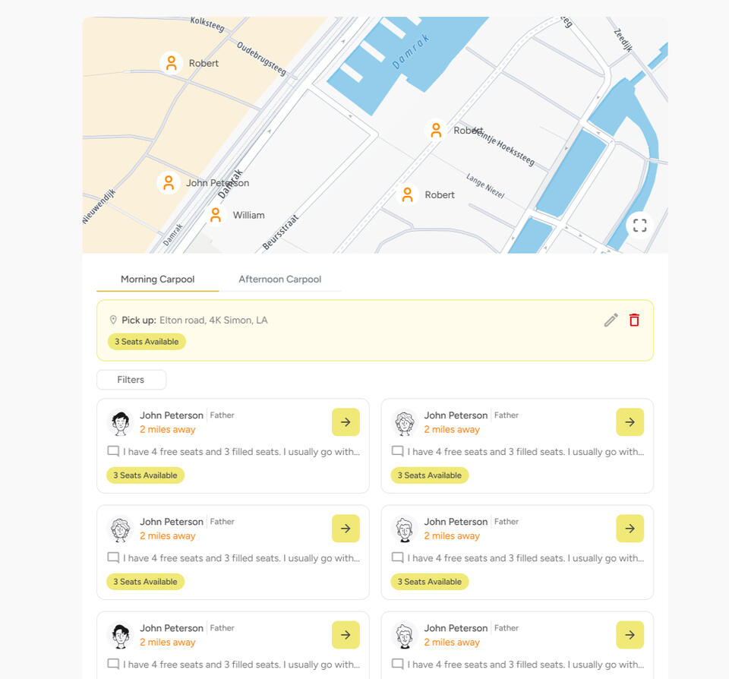Open arrow button on second-row left card
The height and width of the screenshot is (679, 729).
346,529
